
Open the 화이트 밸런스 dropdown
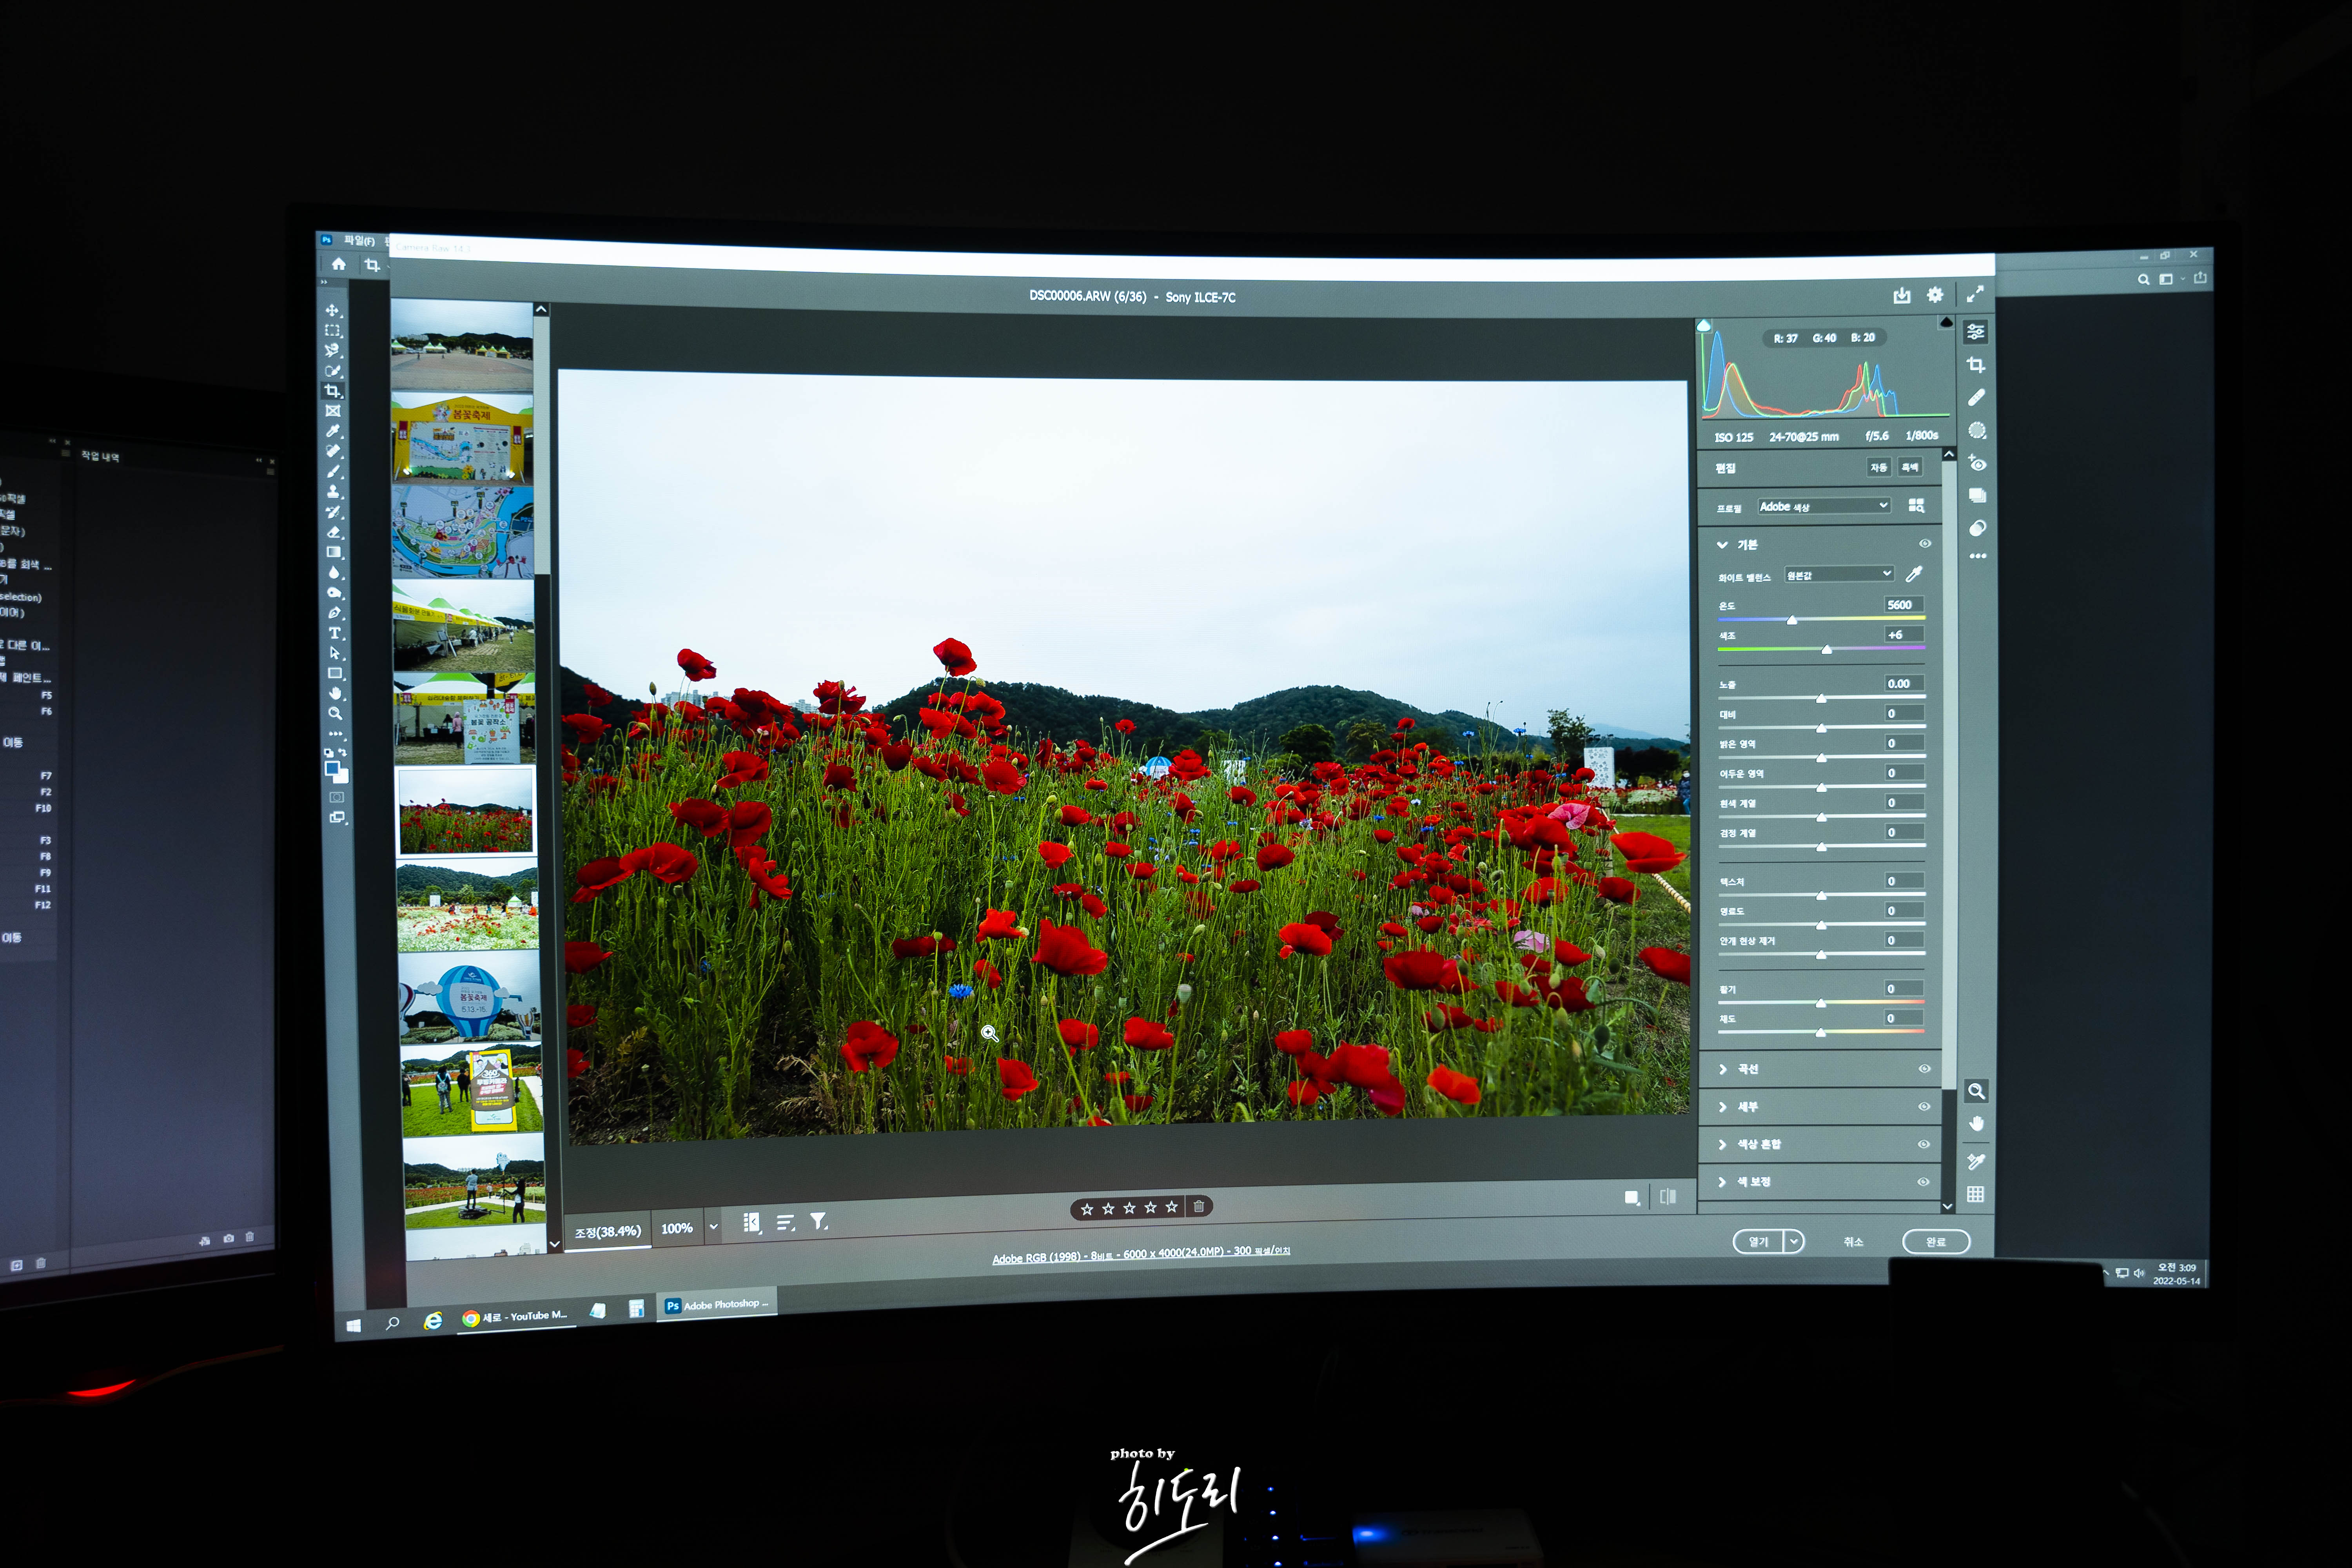(1839, 574)
